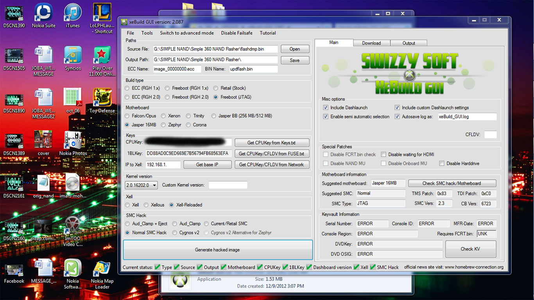Expand the Kernel version dropdown
This screenshot has width=534, height=300.
[142, 185]
